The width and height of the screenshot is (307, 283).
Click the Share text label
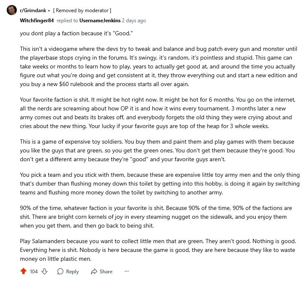click(106, 272)
